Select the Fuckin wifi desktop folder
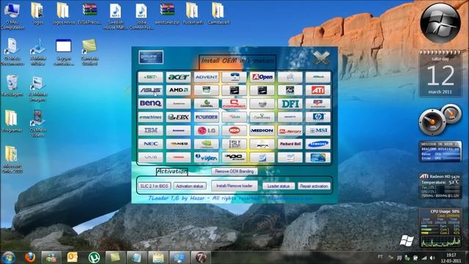The height and width of the screenshot is (264, 469). coord(193,13)
